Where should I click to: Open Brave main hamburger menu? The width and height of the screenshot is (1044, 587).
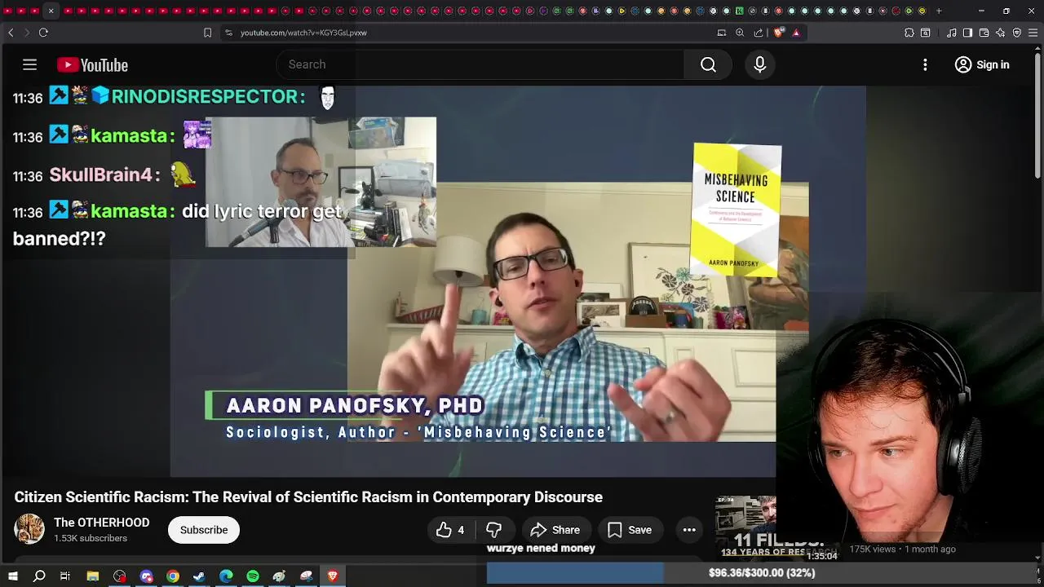tap(1033, 33)
